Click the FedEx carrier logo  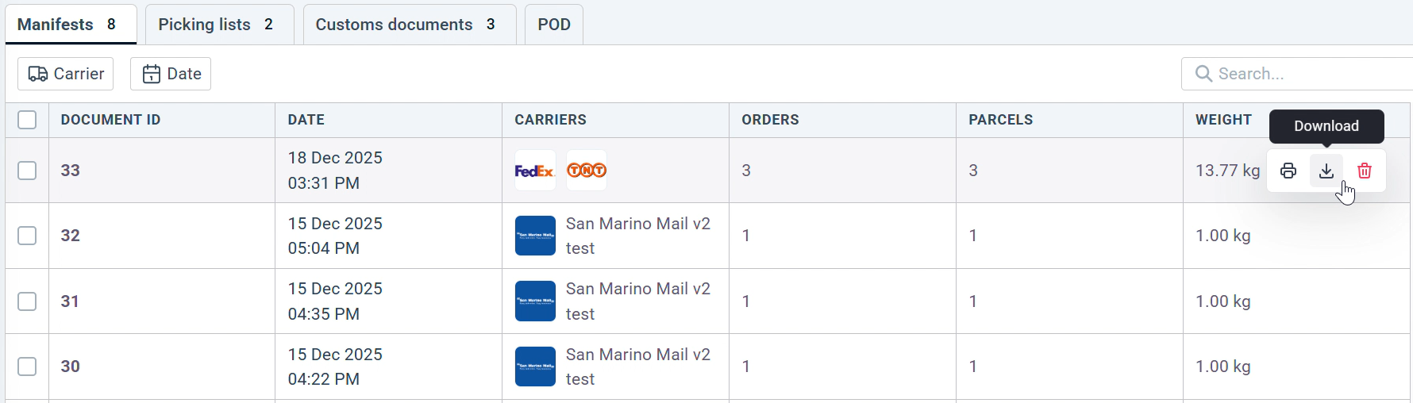(534, 171)
